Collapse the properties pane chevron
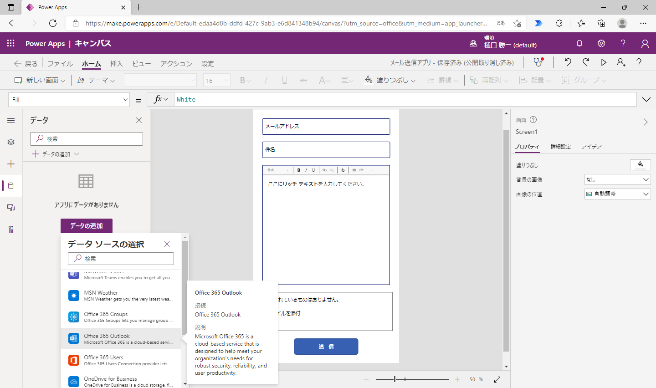 [x=646, y=122]
